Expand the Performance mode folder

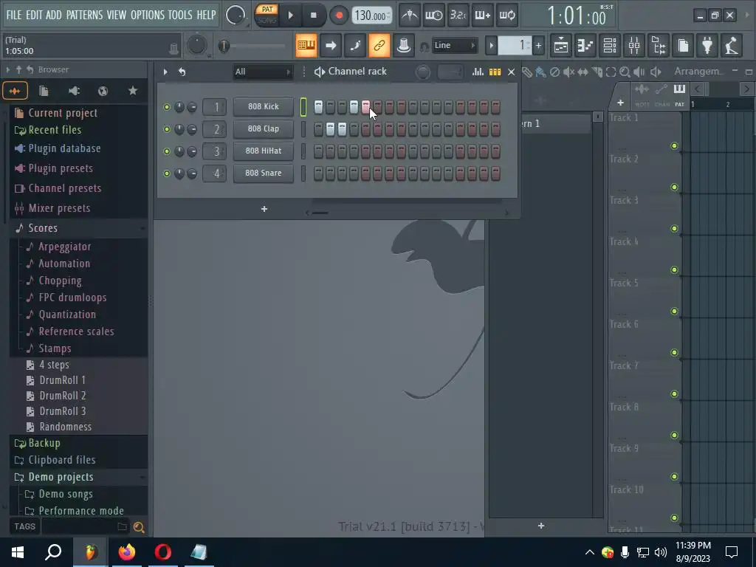click(x=81, y=510)
